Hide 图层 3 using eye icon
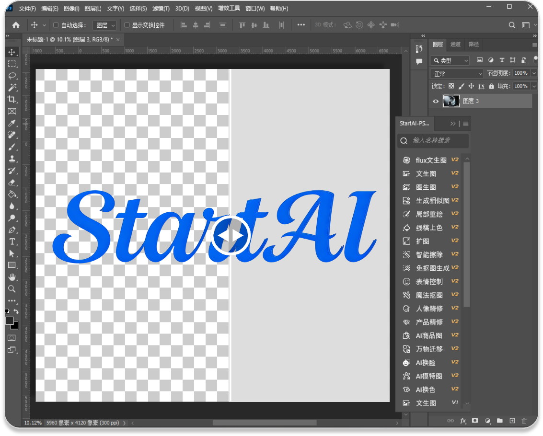This screenshot has width=543, height=436. point(436,101)
